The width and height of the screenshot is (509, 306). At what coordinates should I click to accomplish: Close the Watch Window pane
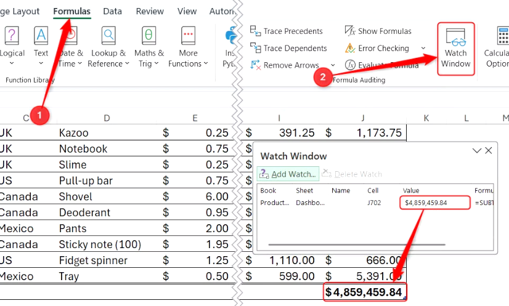pos(489,151)
